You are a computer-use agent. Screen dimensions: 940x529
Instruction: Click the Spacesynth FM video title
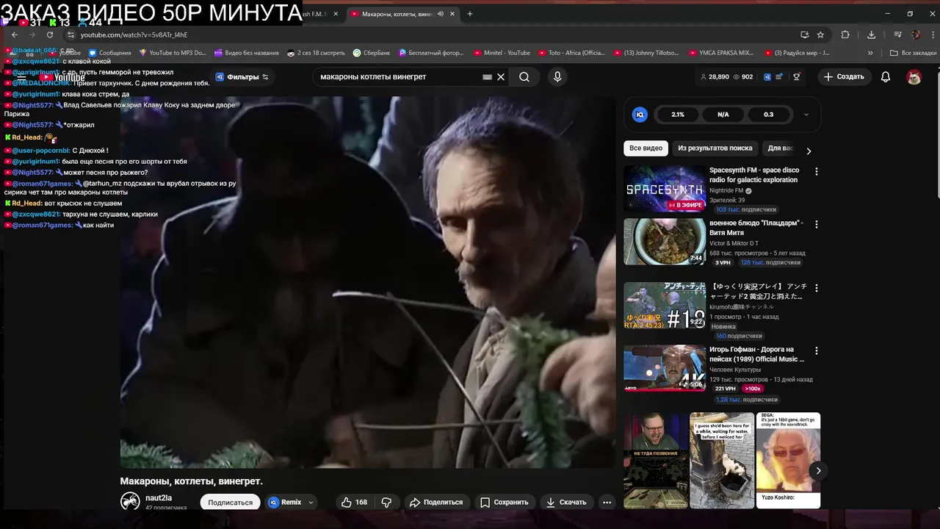(755, 175)
